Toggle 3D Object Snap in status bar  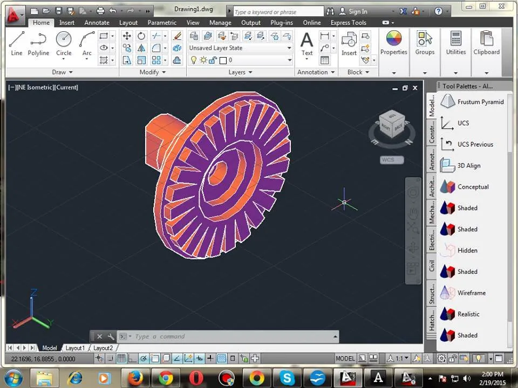[x=166, y=358]
